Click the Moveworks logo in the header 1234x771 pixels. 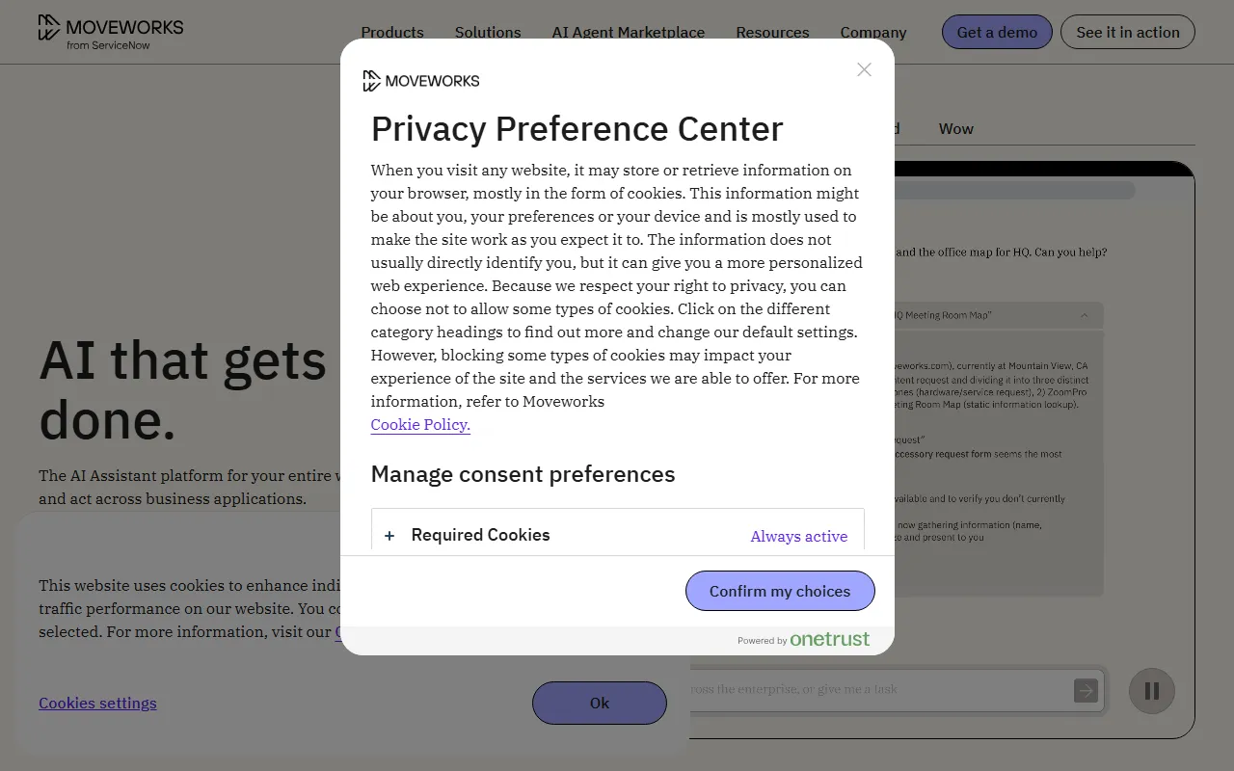[x=111, y=32]
